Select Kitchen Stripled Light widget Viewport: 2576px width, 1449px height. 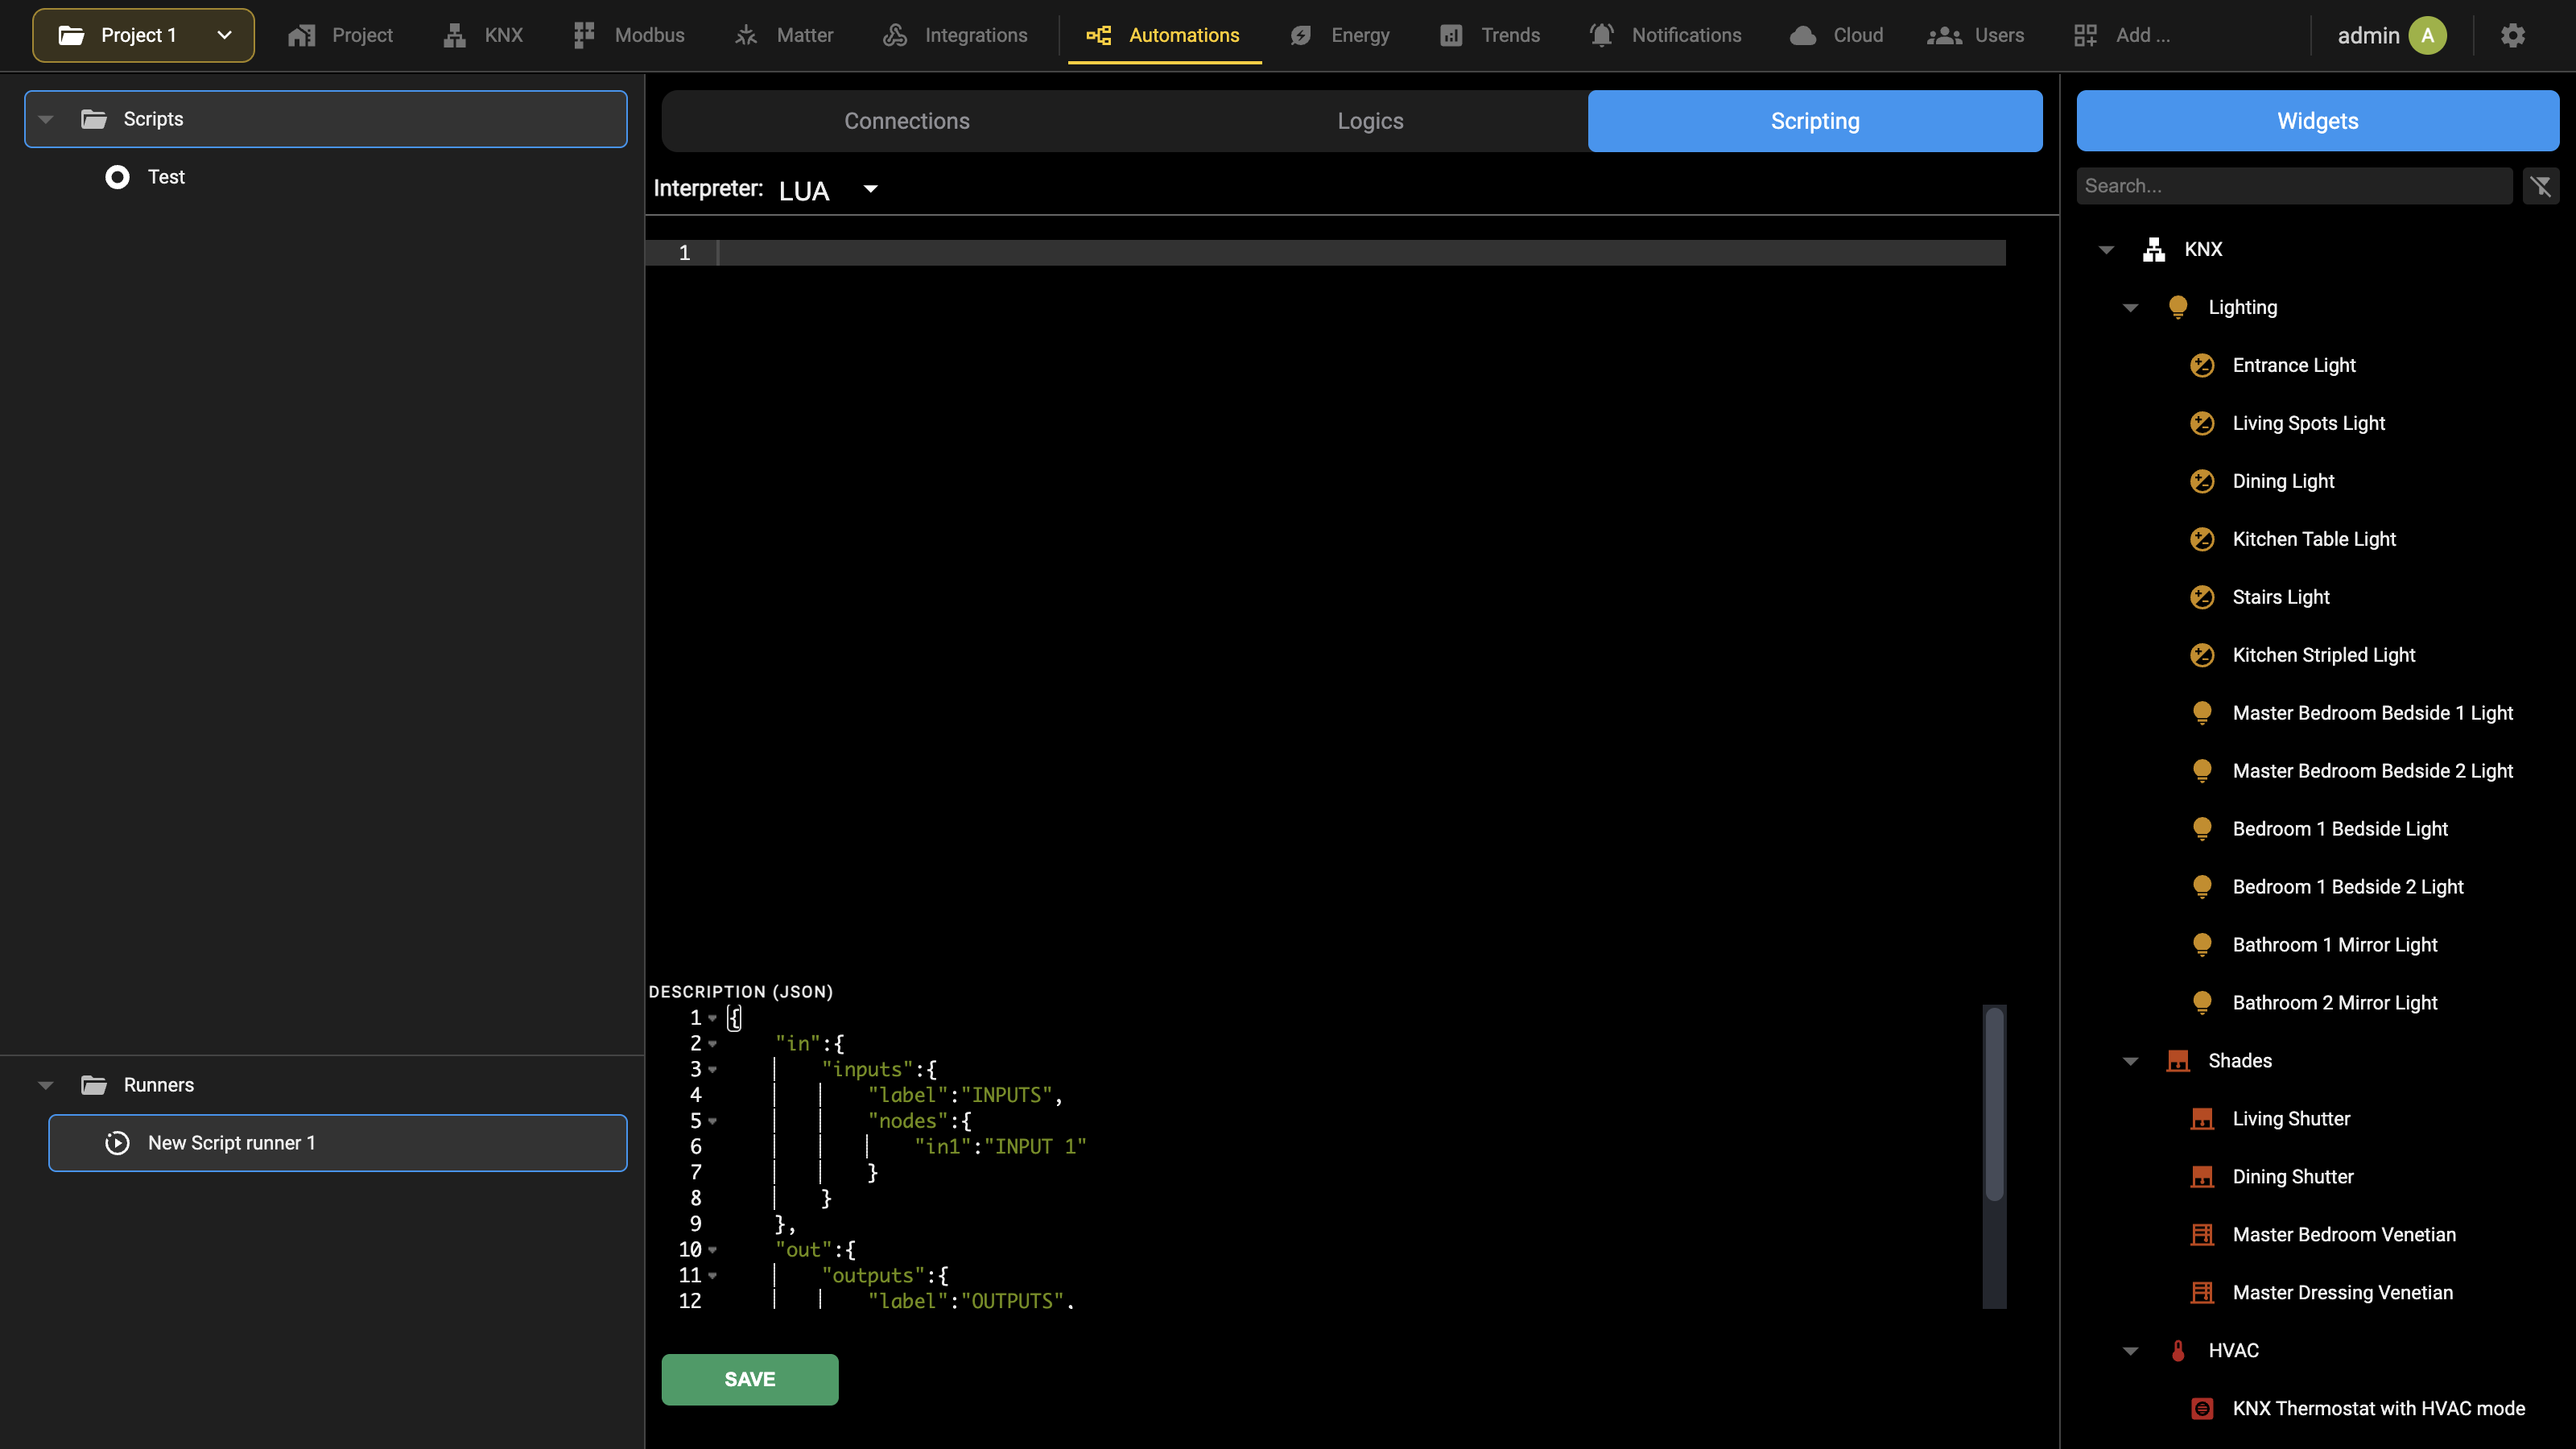click(x=2323, y=655)
